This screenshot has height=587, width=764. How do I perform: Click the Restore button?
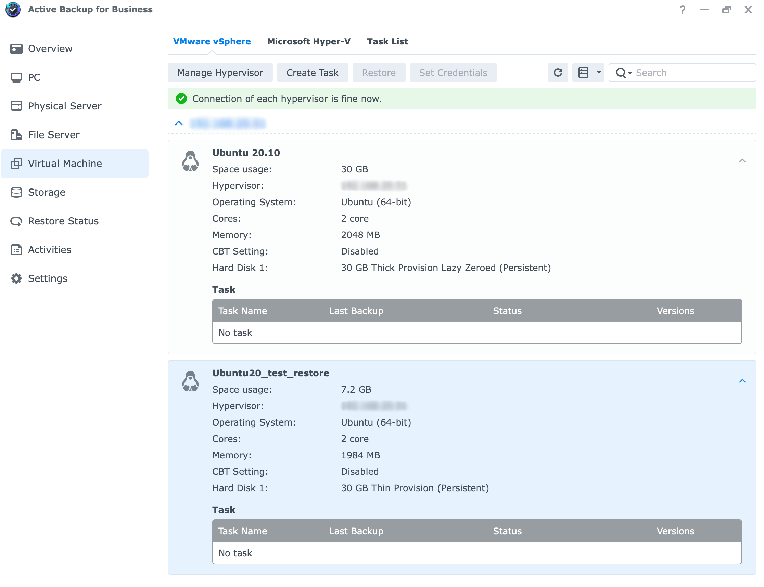[379, 73]
